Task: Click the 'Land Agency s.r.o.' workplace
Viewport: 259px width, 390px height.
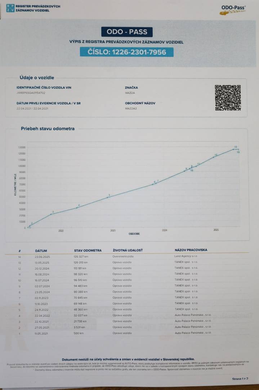Action: click(x=186, y=256)
